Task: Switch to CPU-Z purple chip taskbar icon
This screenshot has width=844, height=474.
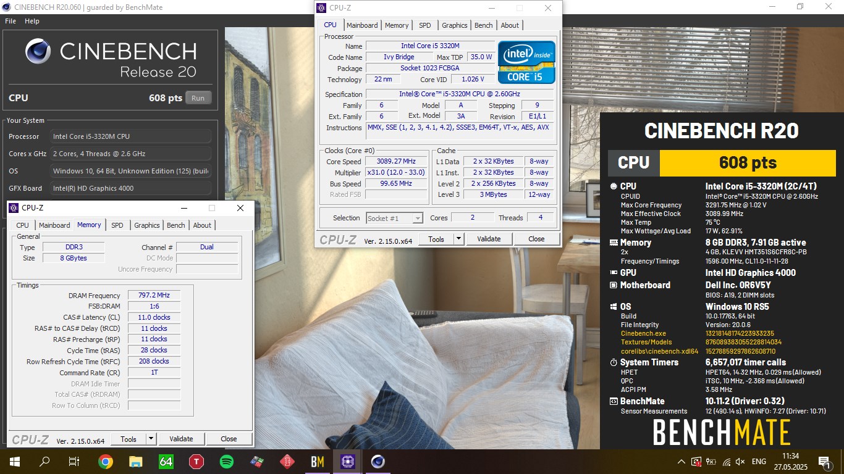Action: tap(348, 461)
